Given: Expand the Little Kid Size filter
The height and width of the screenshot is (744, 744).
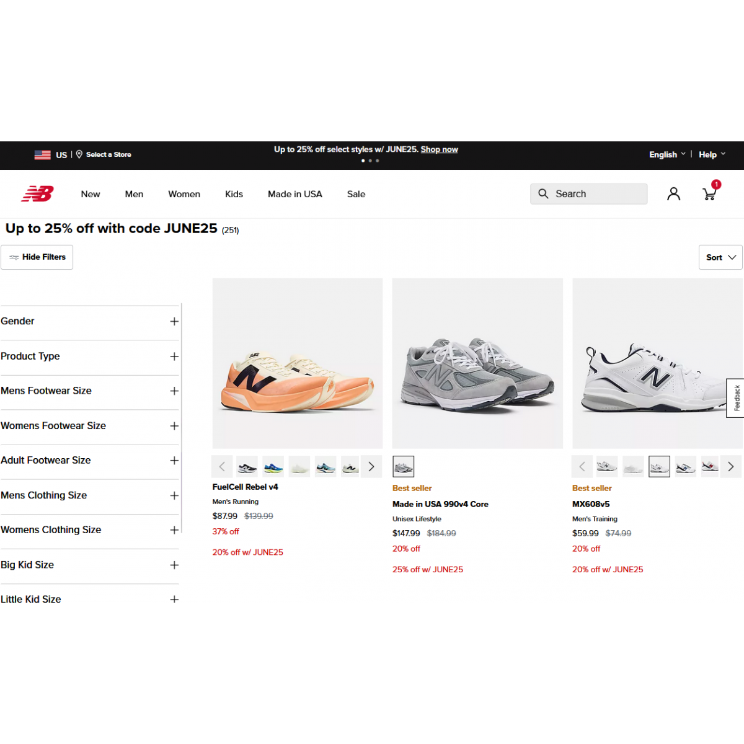Looking at the screenshot, I should coord(90,600).
